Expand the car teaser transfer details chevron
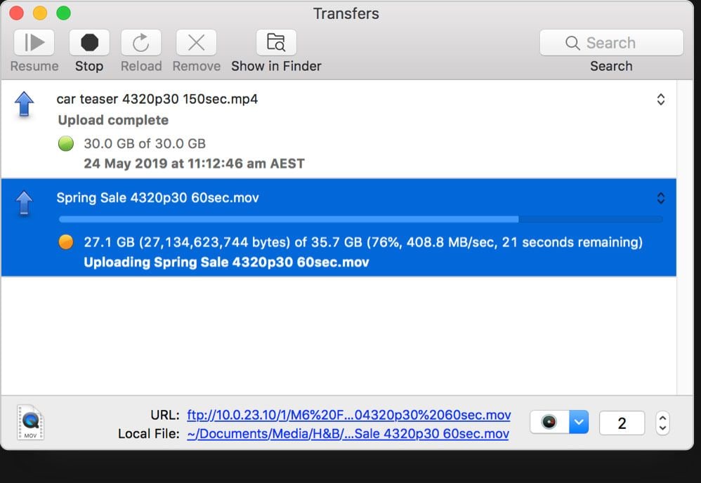 point(661,99)
